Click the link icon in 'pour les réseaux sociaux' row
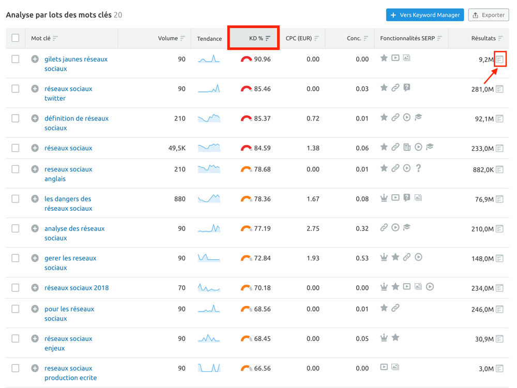Viewport: 517px width, 388px height. pyautogui.click(x=396, y=307)
